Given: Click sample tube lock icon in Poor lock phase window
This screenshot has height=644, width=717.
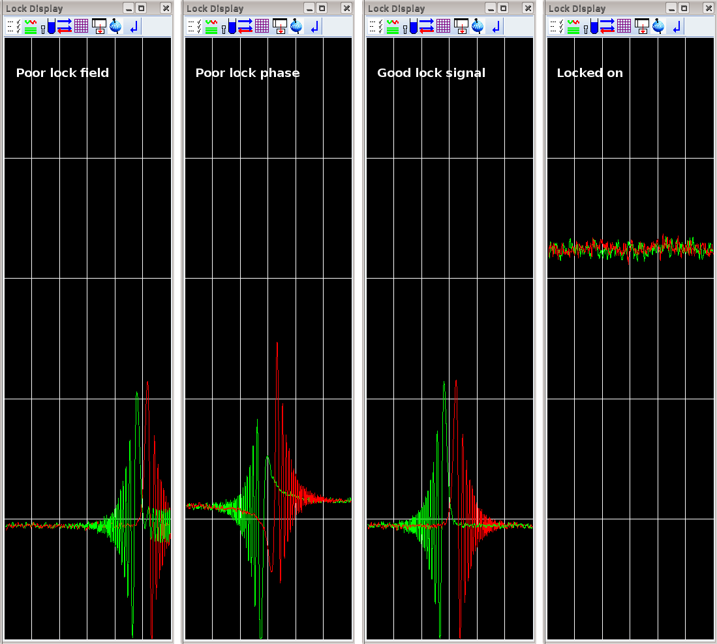Looking at the screenshot, I should [229, 27].
